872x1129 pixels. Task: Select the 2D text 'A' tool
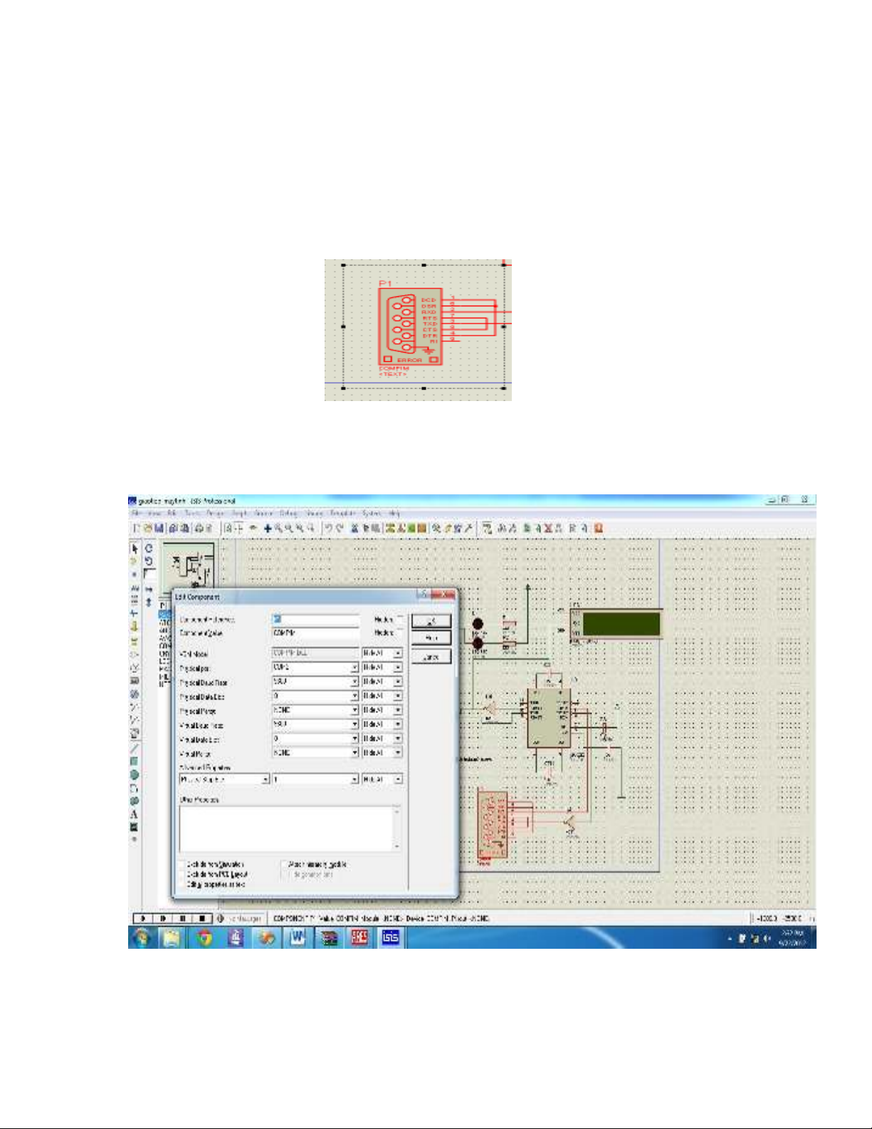click(x=134, y=814)
